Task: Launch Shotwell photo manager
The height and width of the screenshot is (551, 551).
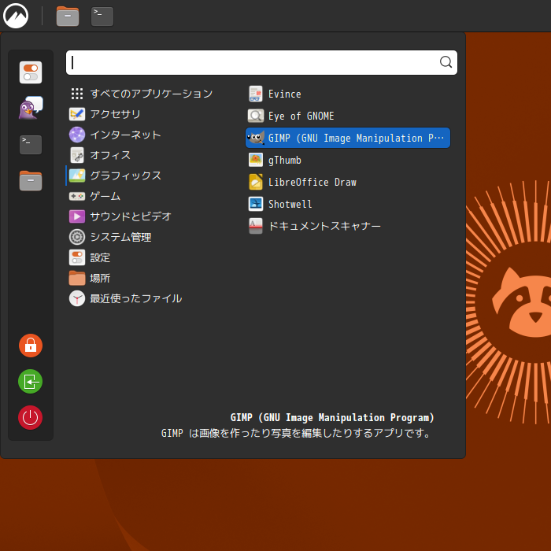Action: (348, 204)
